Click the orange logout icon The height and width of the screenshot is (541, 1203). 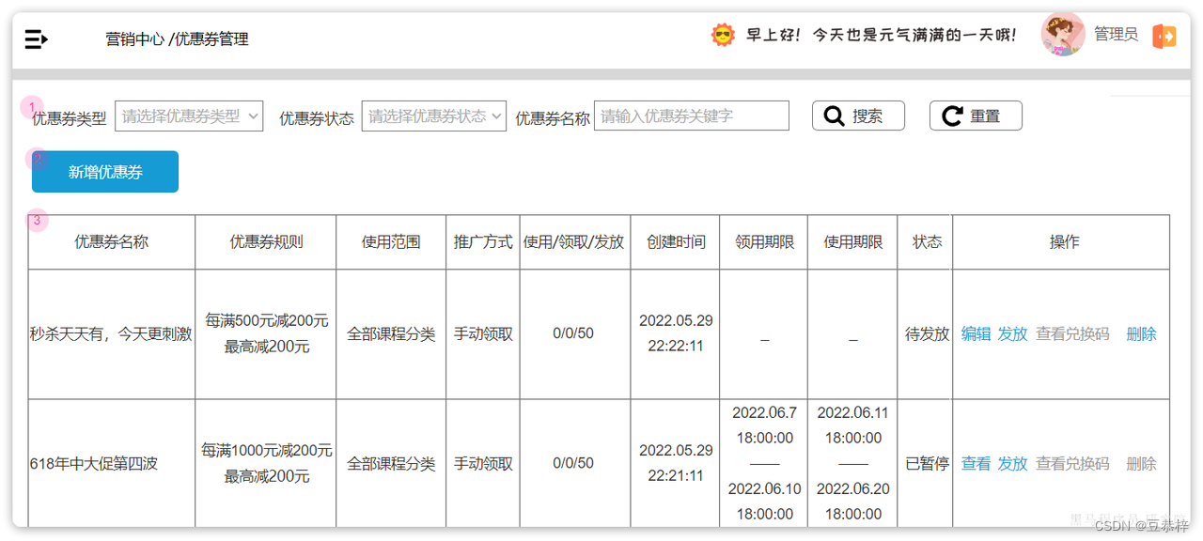click(1164, 37)
